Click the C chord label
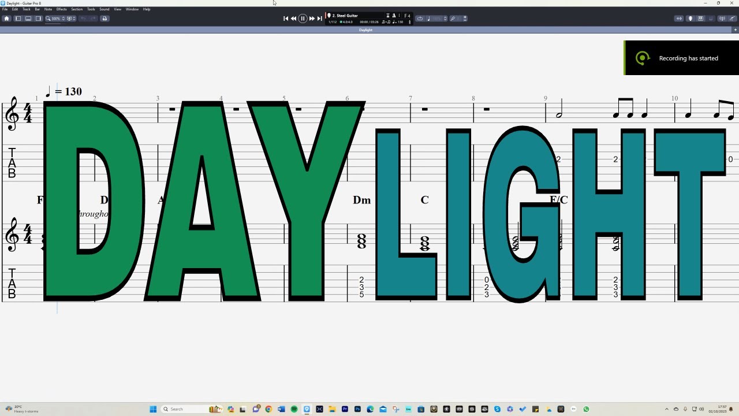Viewport: 739px width, 416px height. (x=425, y=200)
